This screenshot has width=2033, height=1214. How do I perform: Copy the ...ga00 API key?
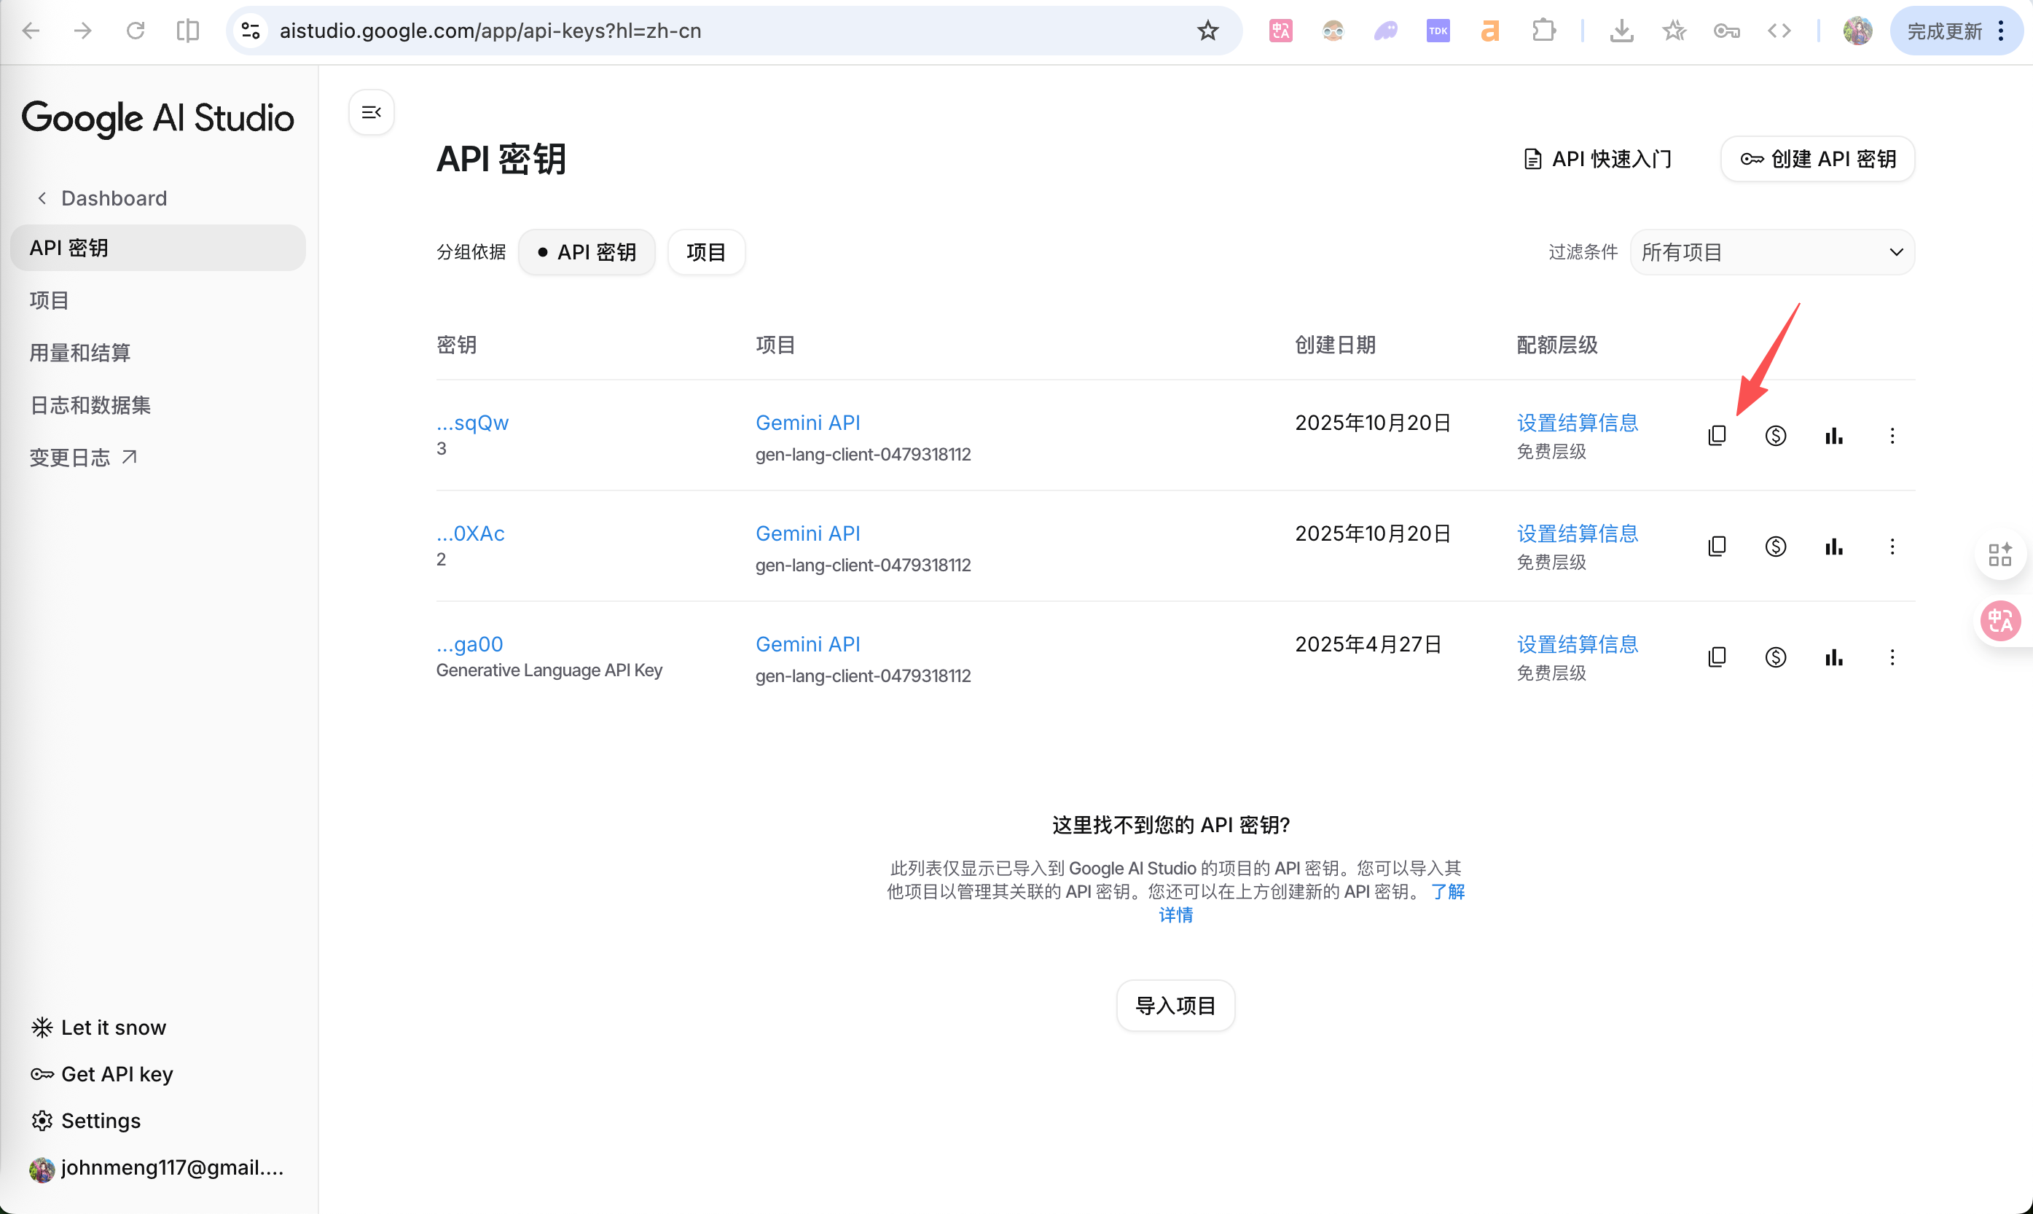coord(1717,657)
